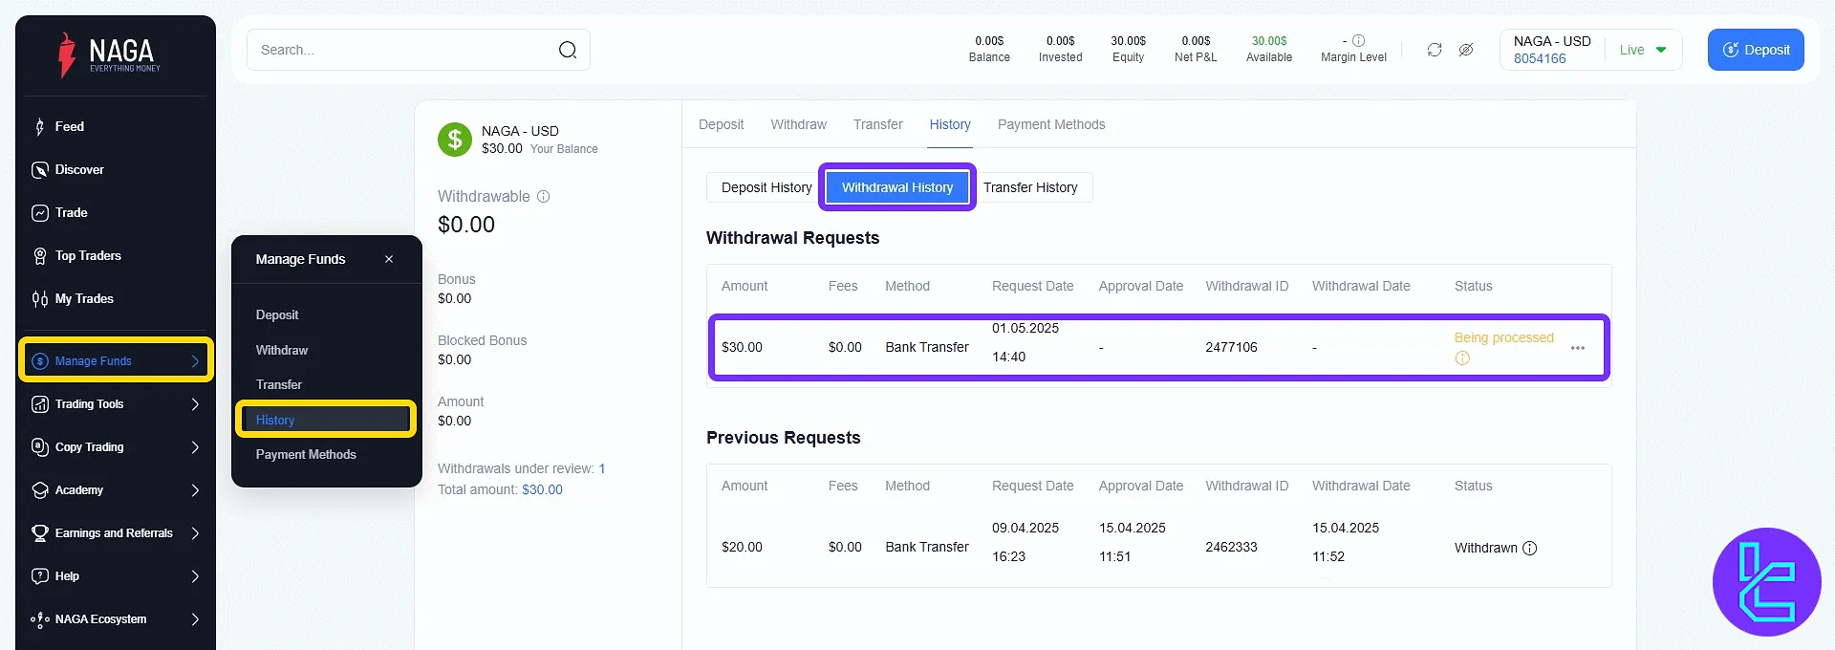The image size is (1835, 650).
Task: Click the green dollar account icon
Action: [x=455, y=140]
